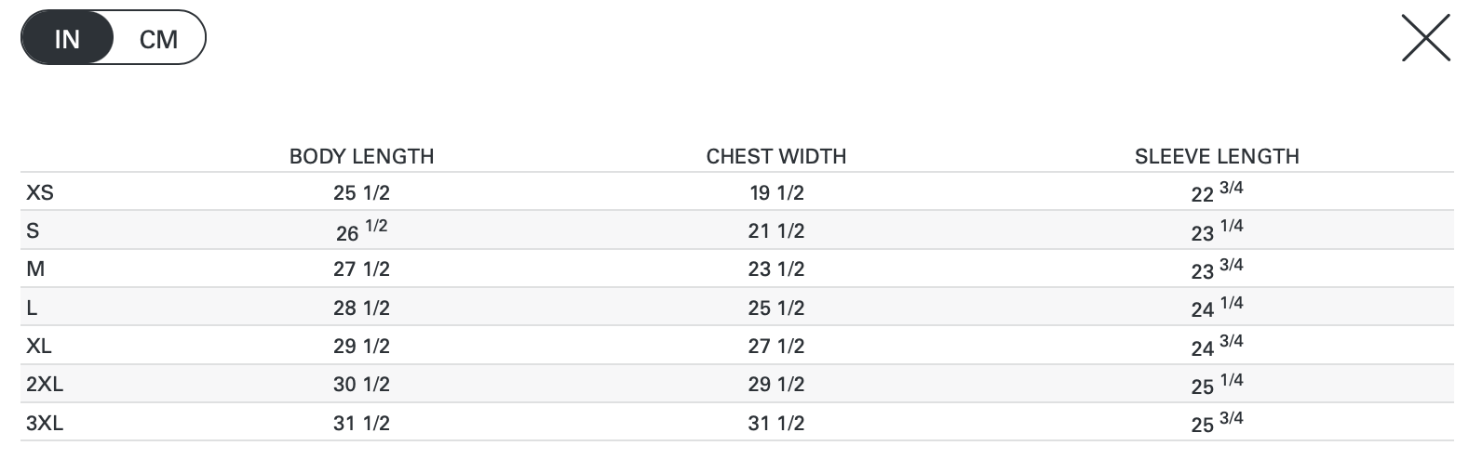Click XL chest width value 27 1/2
Image resolution: width=1469 pixels, height=472 pixels.
(776, 347)
